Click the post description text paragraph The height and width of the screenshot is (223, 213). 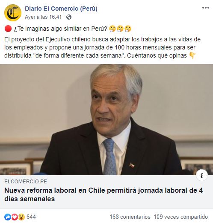tap(102, 47)
